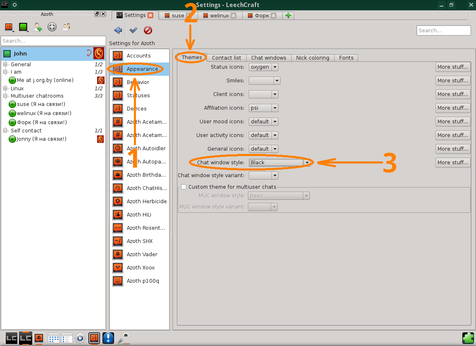Click Azoth contact search field
The image size is (476, 346).
click(53, 41)
